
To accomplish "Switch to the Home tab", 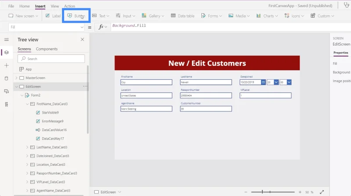I will [x=25, y=6].
